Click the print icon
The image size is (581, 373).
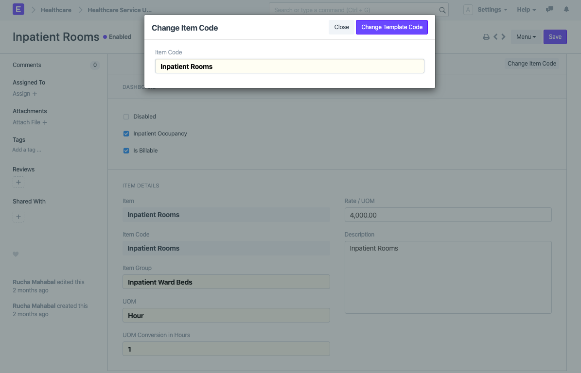[486, 37]
